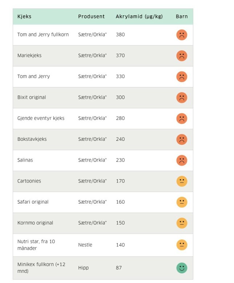
Task: Click the Hipp producer cell
Action: pos(83,268)
